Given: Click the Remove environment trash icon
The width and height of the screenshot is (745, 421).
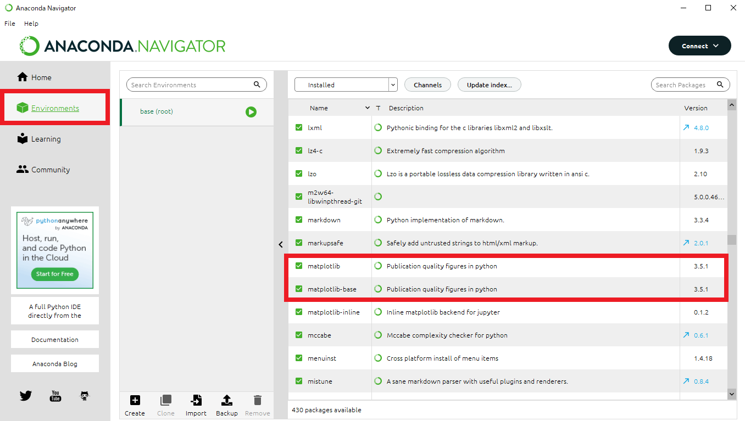Looking at the screenshot, I should tap(258, 400).
